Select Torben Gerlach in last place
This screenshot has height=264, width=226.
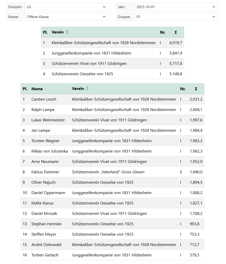coord(45,255)
